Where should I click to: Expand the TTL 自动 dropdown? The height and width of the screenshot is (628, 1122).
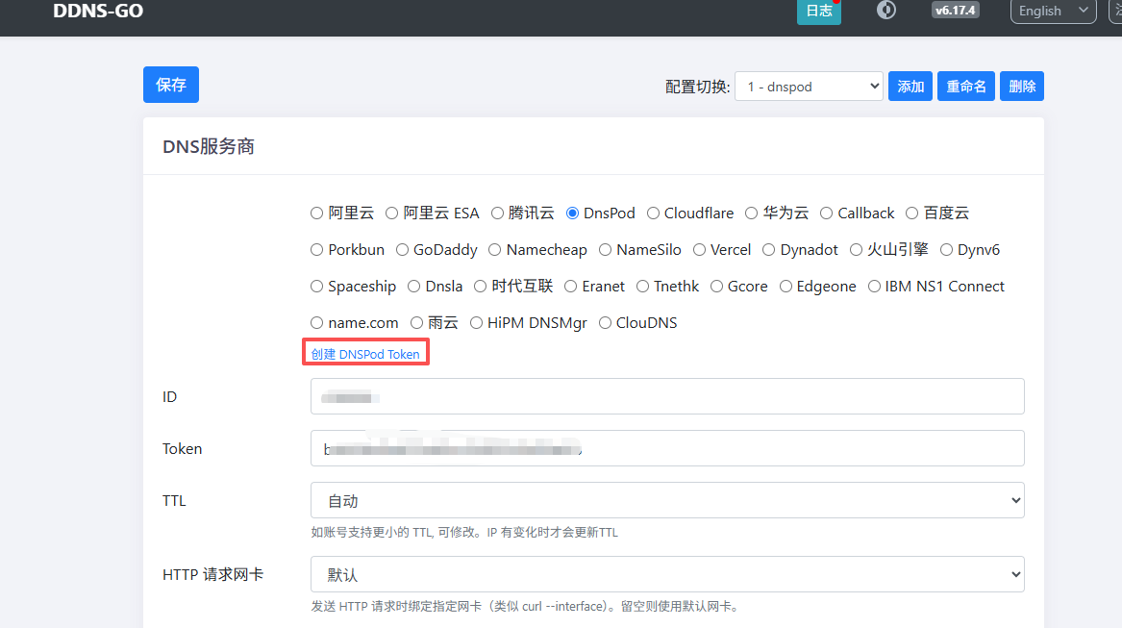667,500
